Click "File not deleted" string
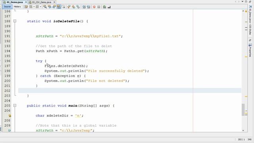 tap(106, 81)
